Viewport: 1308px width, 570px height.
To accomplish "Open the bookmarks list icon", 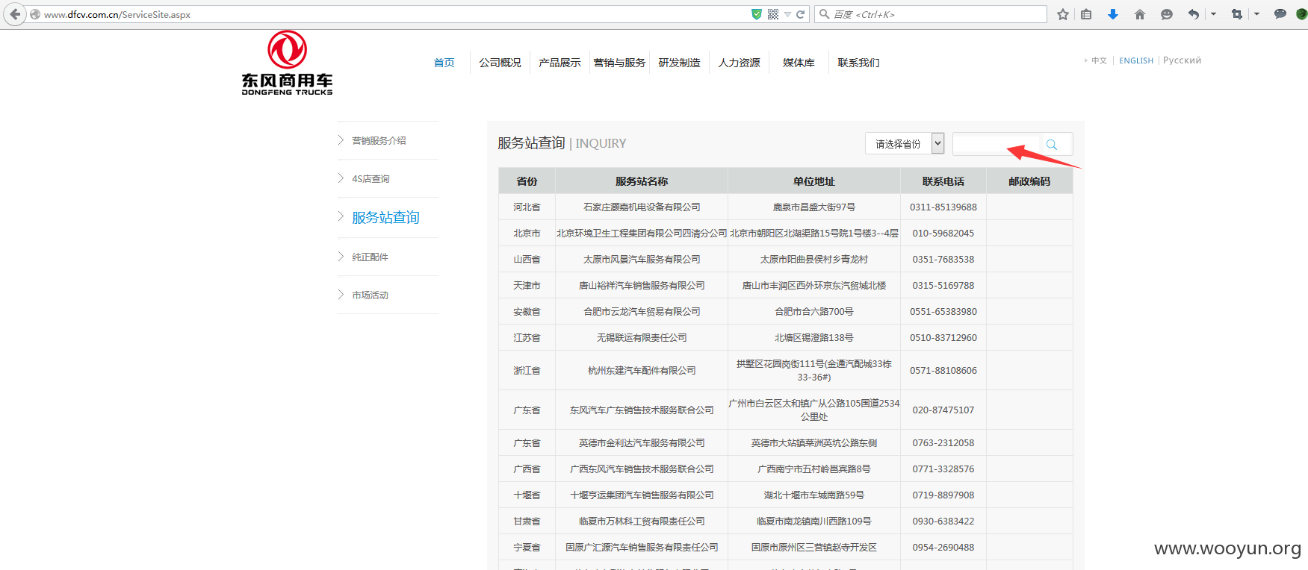I will (x=1086, y=14).
